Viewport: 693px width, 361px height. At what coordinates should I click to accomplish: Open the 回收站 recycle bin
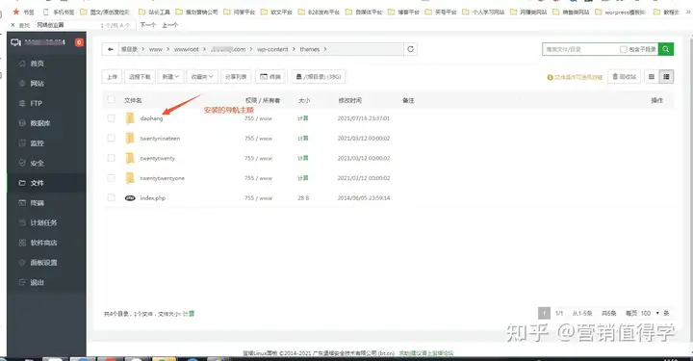tap(624, 77)
